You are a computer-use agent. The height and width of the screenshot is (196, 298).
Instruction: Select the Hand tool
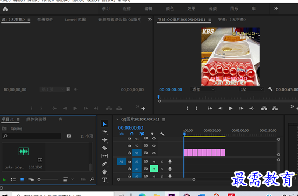click(x=104, y=172)
